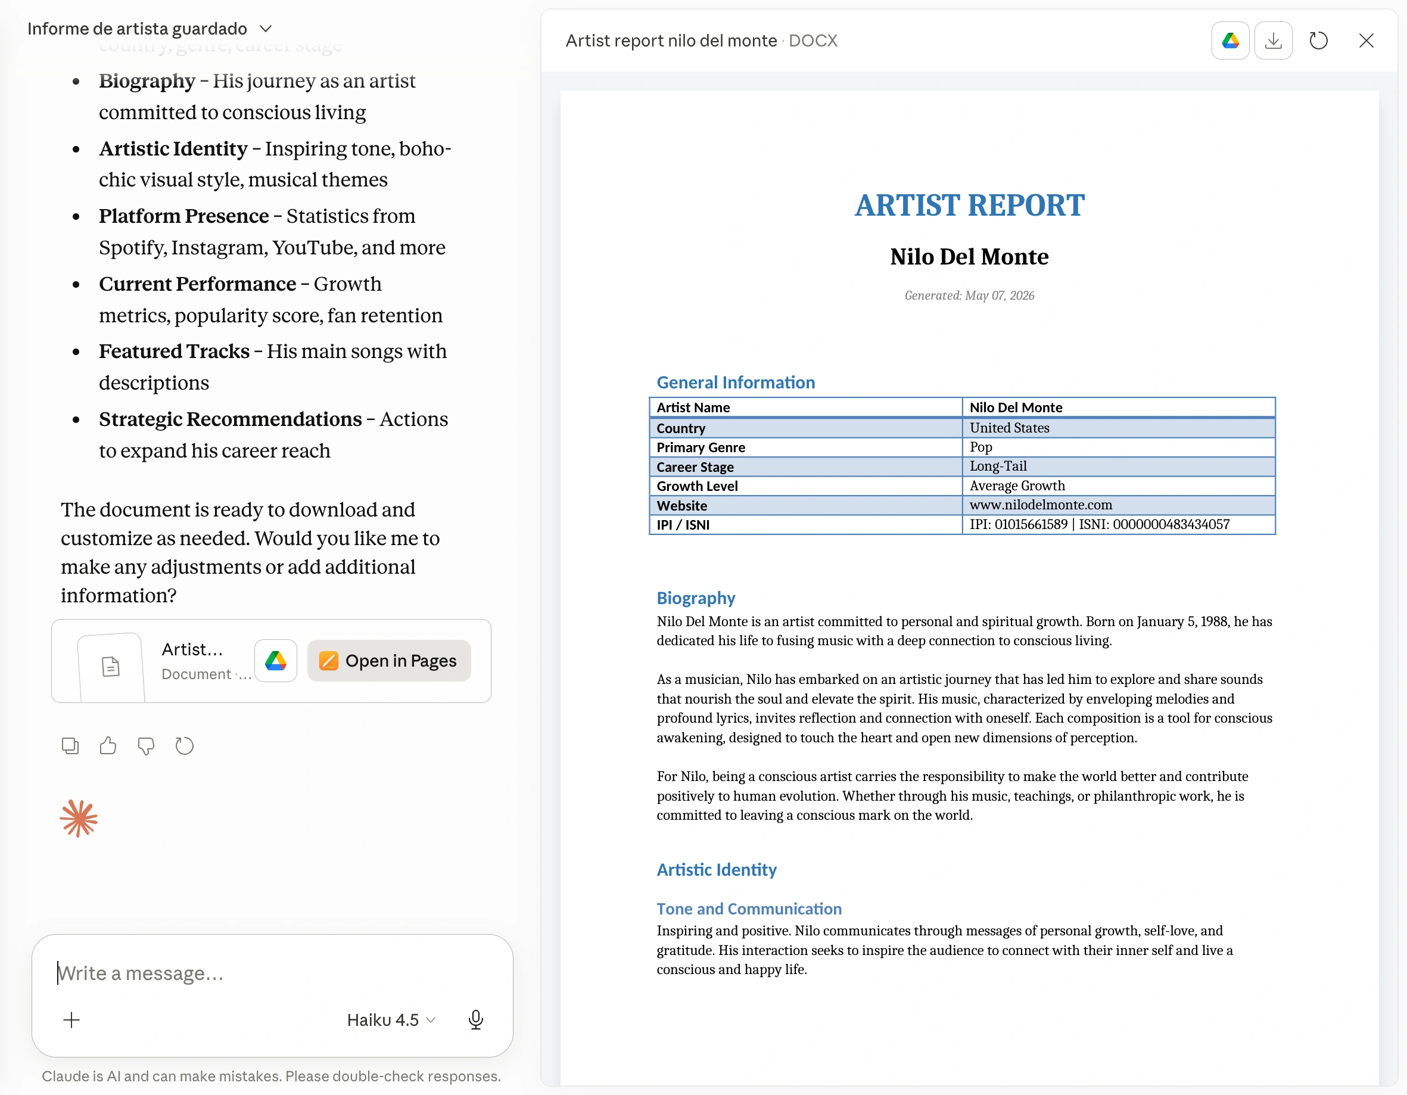Open the Haiku 4.5 model selector
Image resolution: width=1407 pixels, height=1095 pixels.
pos(391,1019)
